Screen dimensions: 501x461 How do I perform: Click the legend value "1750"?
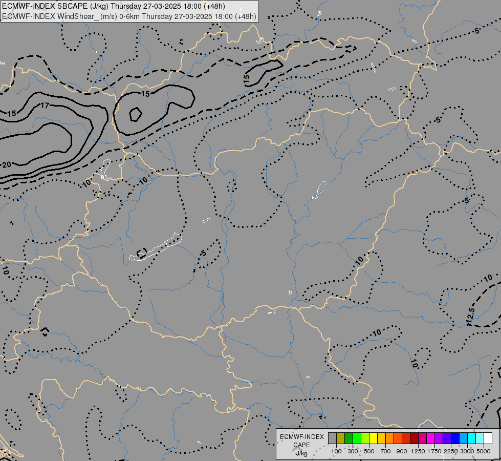click(434, 451)
